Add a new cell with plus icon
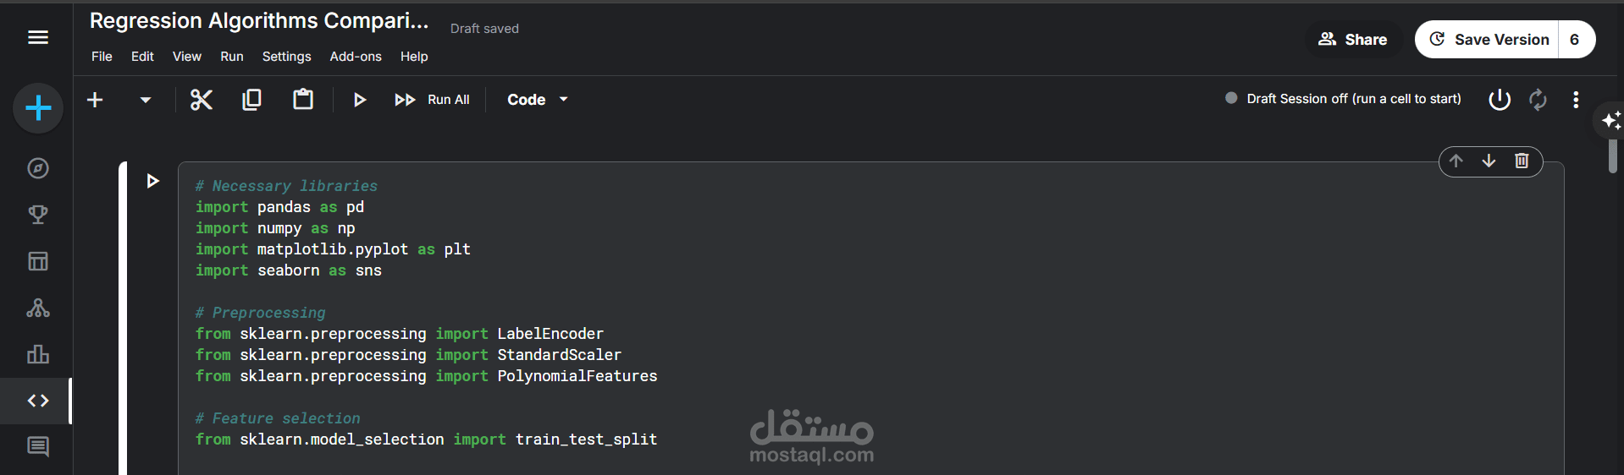Screen dimensions: 1624x475 pos(95,100)
